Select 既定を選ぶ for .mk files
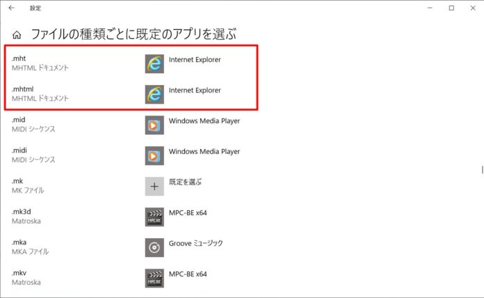The height and width of the screenshot is (298, 484). 185,182
